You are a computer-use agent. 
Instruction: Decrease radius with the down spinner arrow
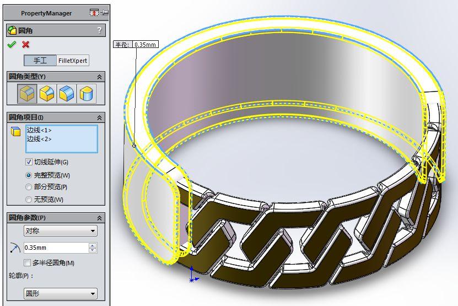(x=93, y=250)
